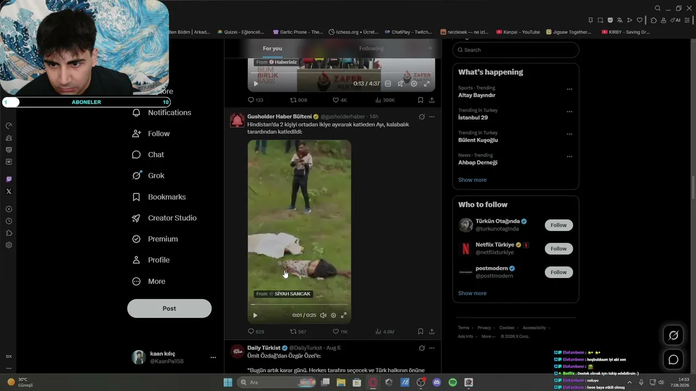Open the X panel in Opera sidebar
Viewport: 696px width, 391px height.
coord(9,191)
